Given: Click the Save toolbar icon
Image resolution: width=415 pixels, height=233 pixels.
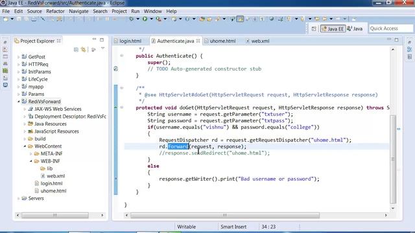Looking at the screenshot, I should [x=19, y=19].
